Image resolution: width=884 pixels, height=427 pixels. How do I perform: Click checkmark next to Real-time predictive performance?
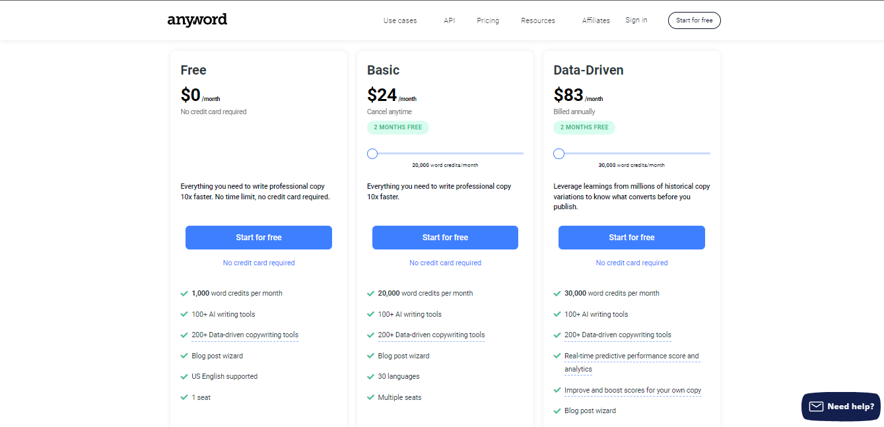pos(557,356)
